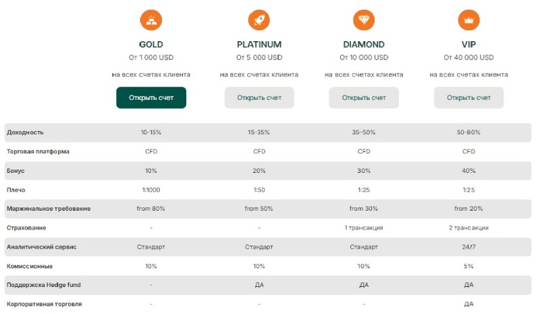540x314 pixels.
Task: Select the GOLD plan heading
Action: pos(151,45)
